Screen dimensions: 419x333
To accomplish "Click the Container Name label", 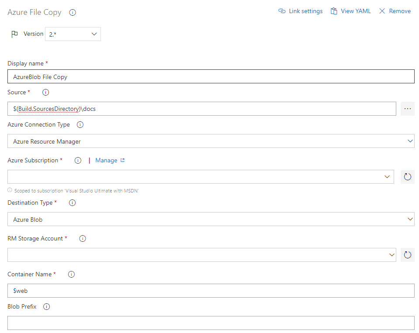I will coord(29,274).
